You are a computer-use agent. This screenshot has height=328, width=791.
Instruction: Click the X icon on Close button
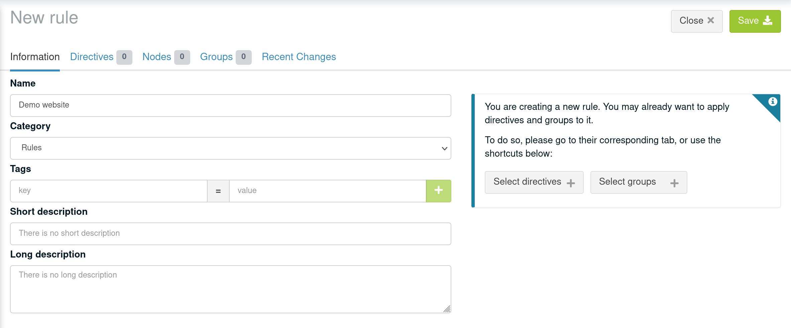711,21
